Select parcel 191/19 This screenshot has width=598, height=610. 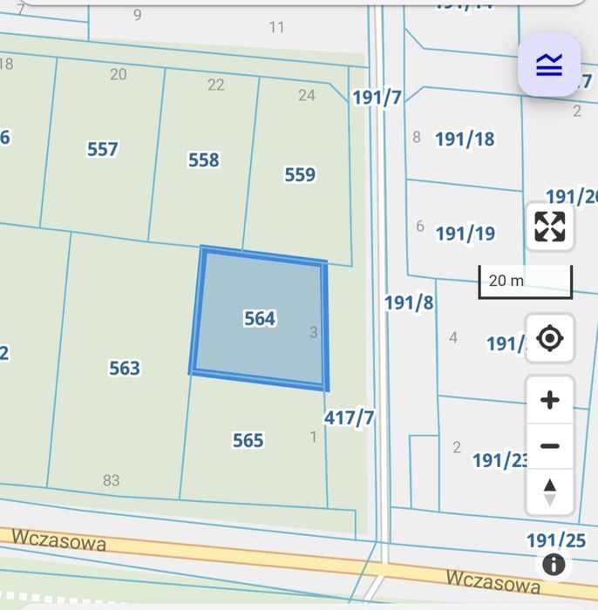[465, 234]
